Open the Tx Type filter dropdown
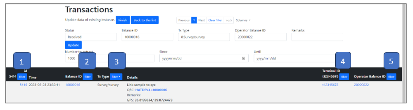 [116, 77]
